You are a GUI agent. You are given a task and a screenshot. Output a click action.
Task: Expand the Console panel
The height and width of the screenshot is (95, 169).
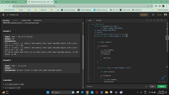point(90,87)
